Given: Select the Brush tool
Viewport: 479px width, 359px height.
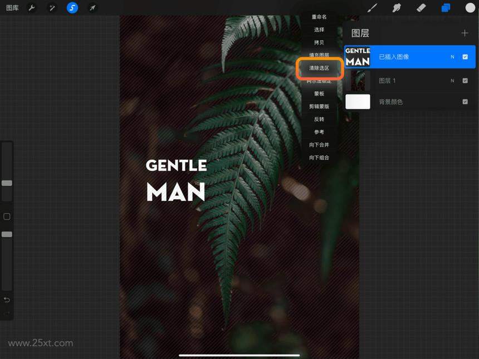Looking at the screenshot, I should click(x=372, y=8).
